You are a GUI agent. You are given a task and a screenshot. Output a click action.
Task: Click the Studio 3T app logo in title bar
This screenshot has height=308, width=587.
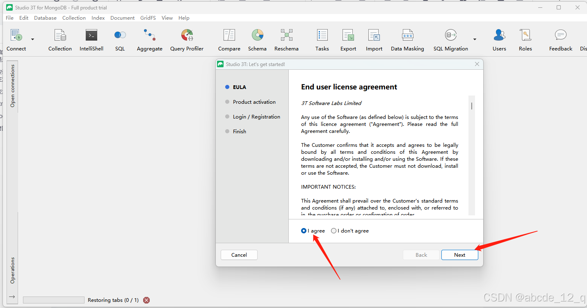9,7
